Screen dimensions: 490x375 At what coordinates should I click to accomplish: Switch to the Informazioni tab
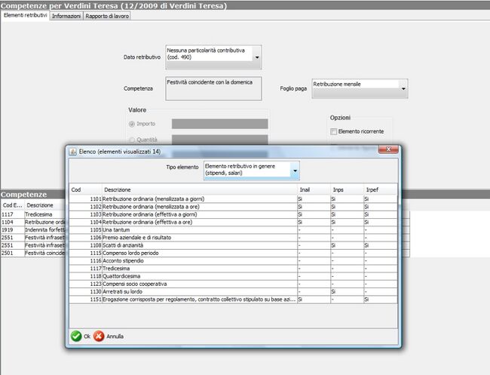click(x=66, y=16)
